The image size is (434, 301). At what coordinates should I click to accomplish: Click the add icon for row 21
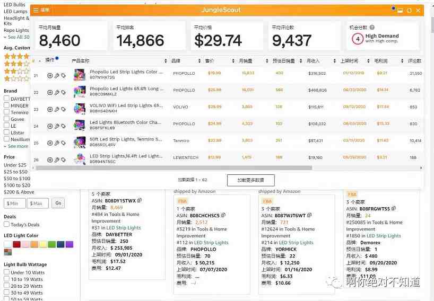coord(50,75)
